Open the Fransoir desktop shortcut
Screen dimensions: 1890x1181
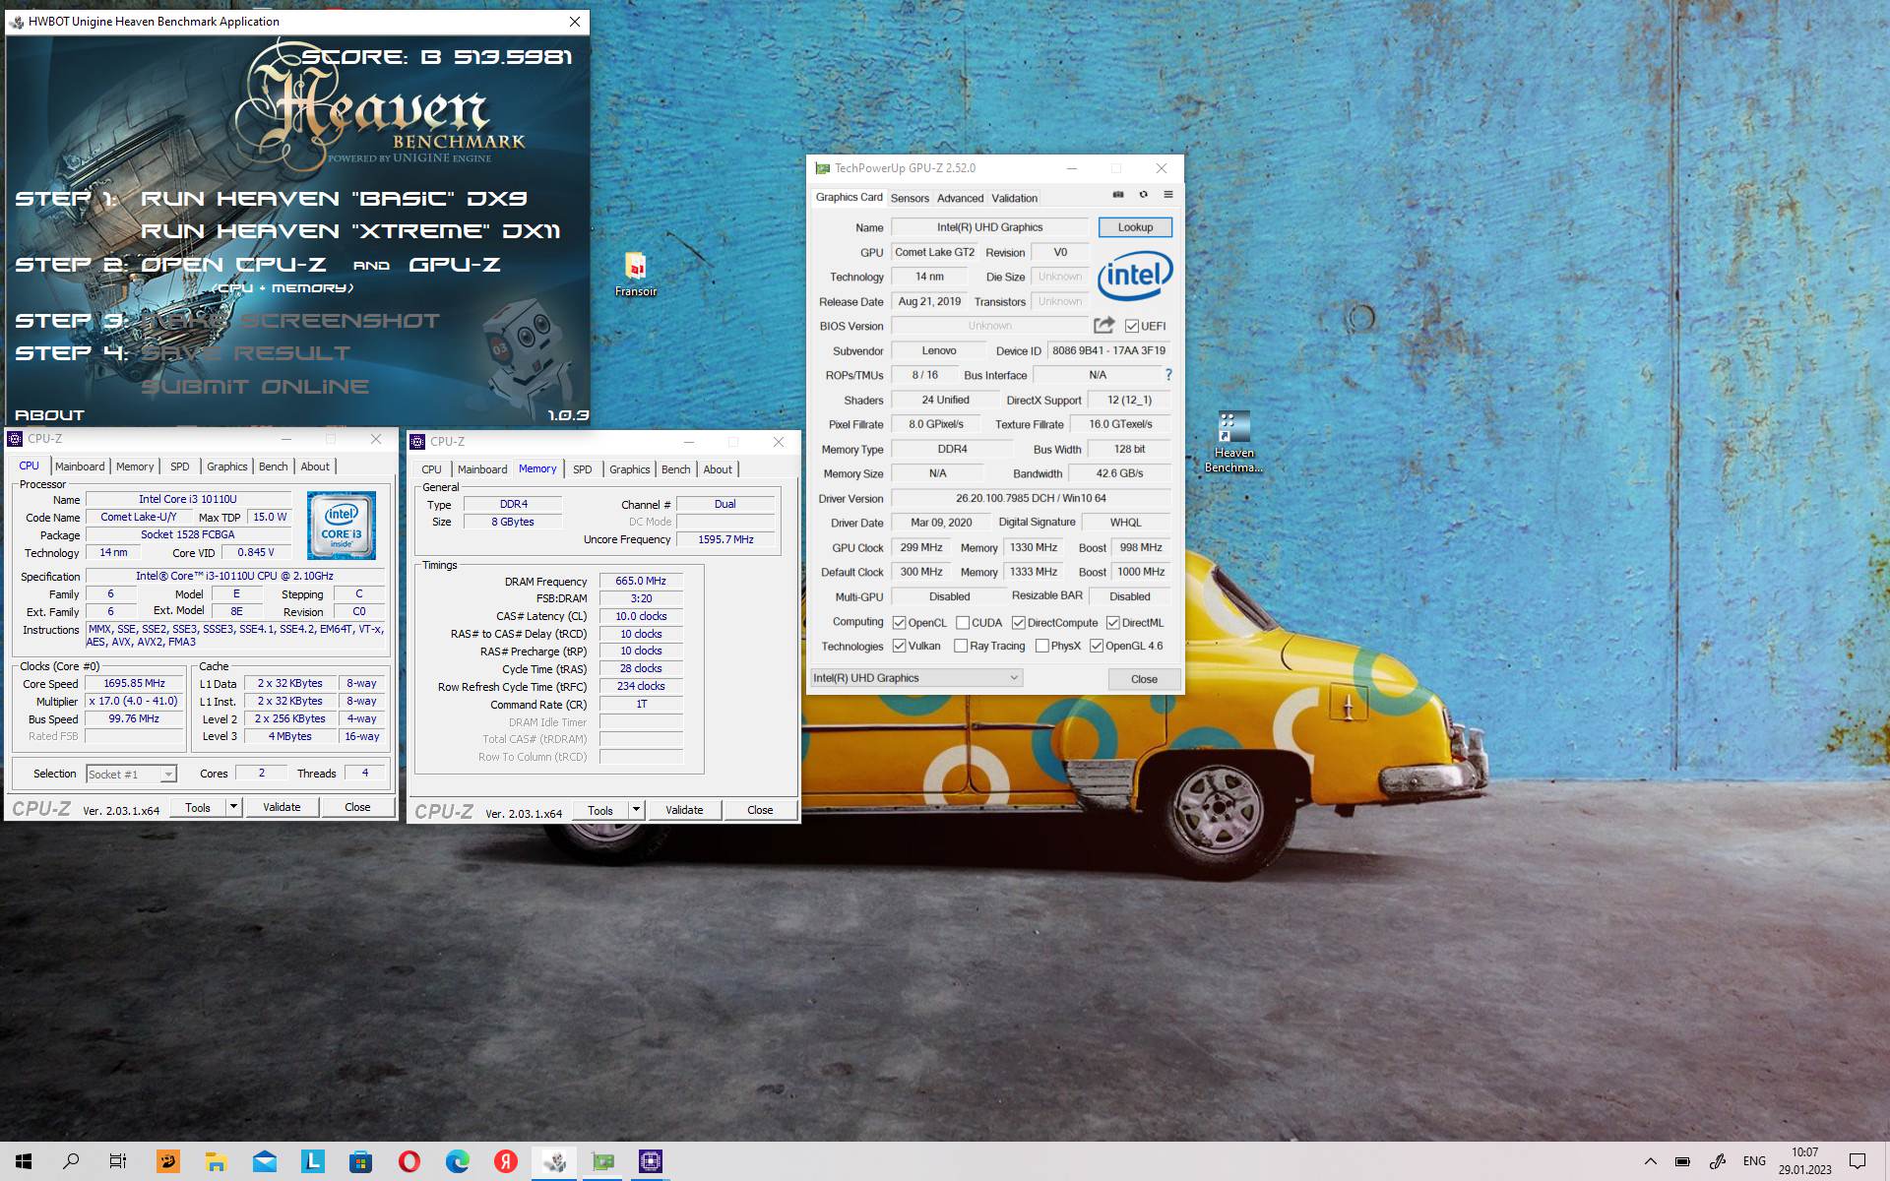636,276
